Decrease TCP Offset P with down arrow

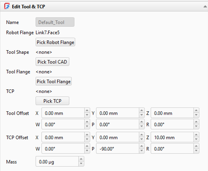tap(141, 151)
